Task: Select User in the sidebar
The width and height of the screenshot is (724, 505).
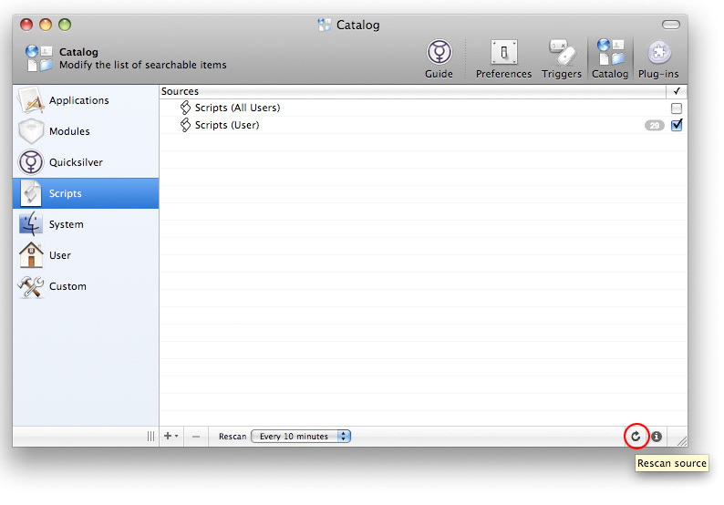Action: [86, 255]
